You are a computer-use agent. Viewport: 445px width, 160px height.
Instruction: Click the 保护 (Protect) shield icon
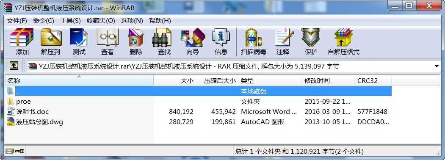(x=311, y=37)
